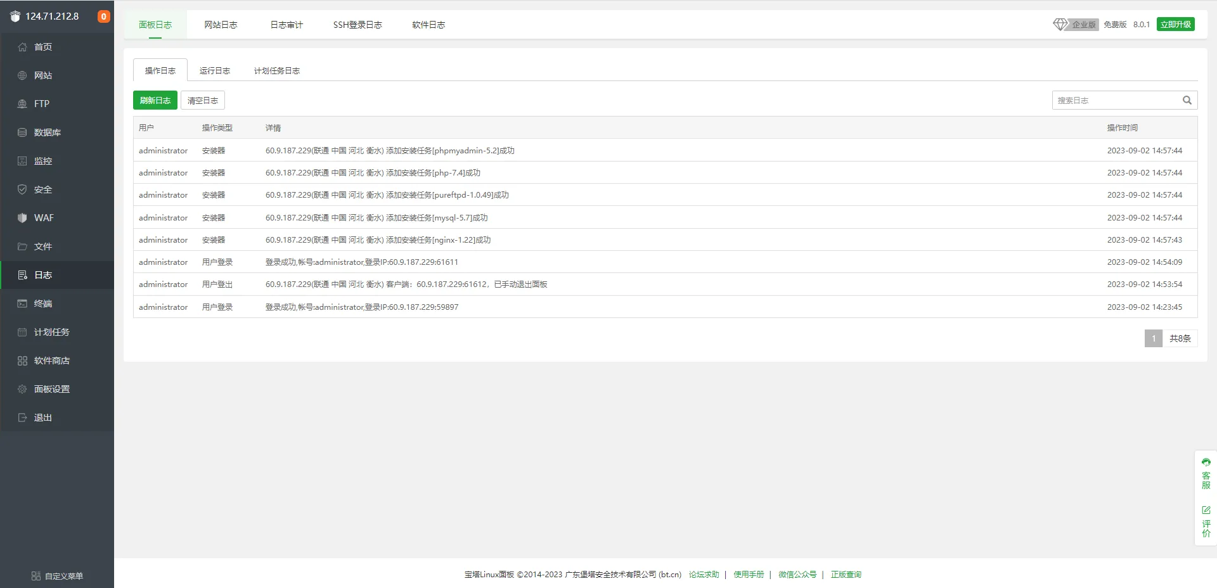Click the WAF shield icon

tap(22, 218)
